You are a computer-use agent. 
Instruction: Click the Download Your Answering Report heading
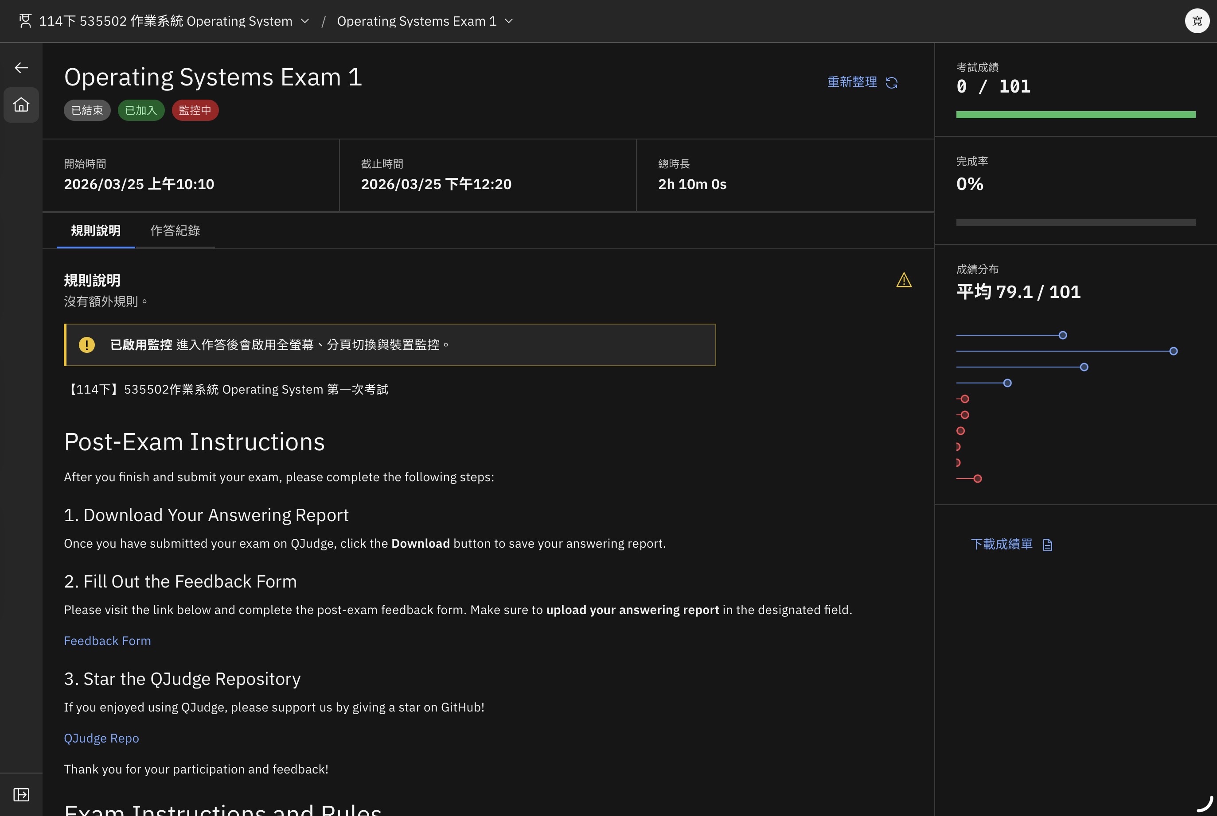206,514
